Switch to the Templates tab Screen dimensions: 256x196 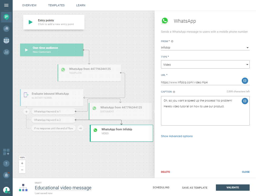(x=56, y=5)
